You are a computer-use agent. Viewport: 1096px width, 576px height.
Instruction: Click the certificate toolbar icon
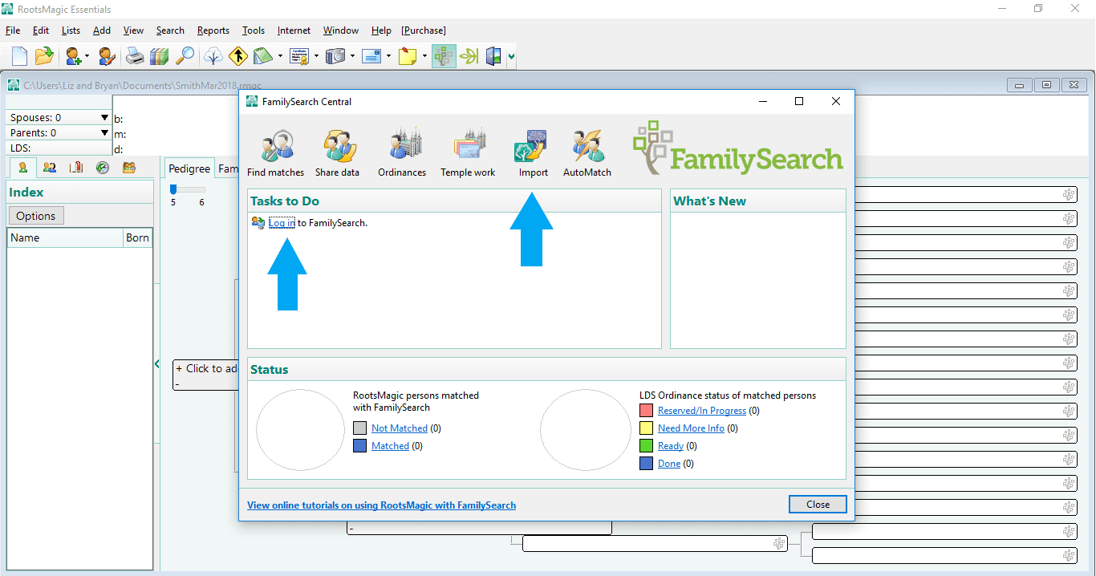click(x=299, y=56)
